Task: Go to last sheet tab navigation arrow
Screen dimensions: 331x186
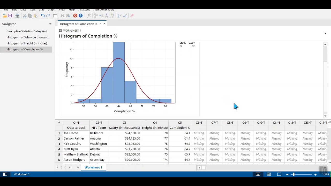Action: (70, 167)
